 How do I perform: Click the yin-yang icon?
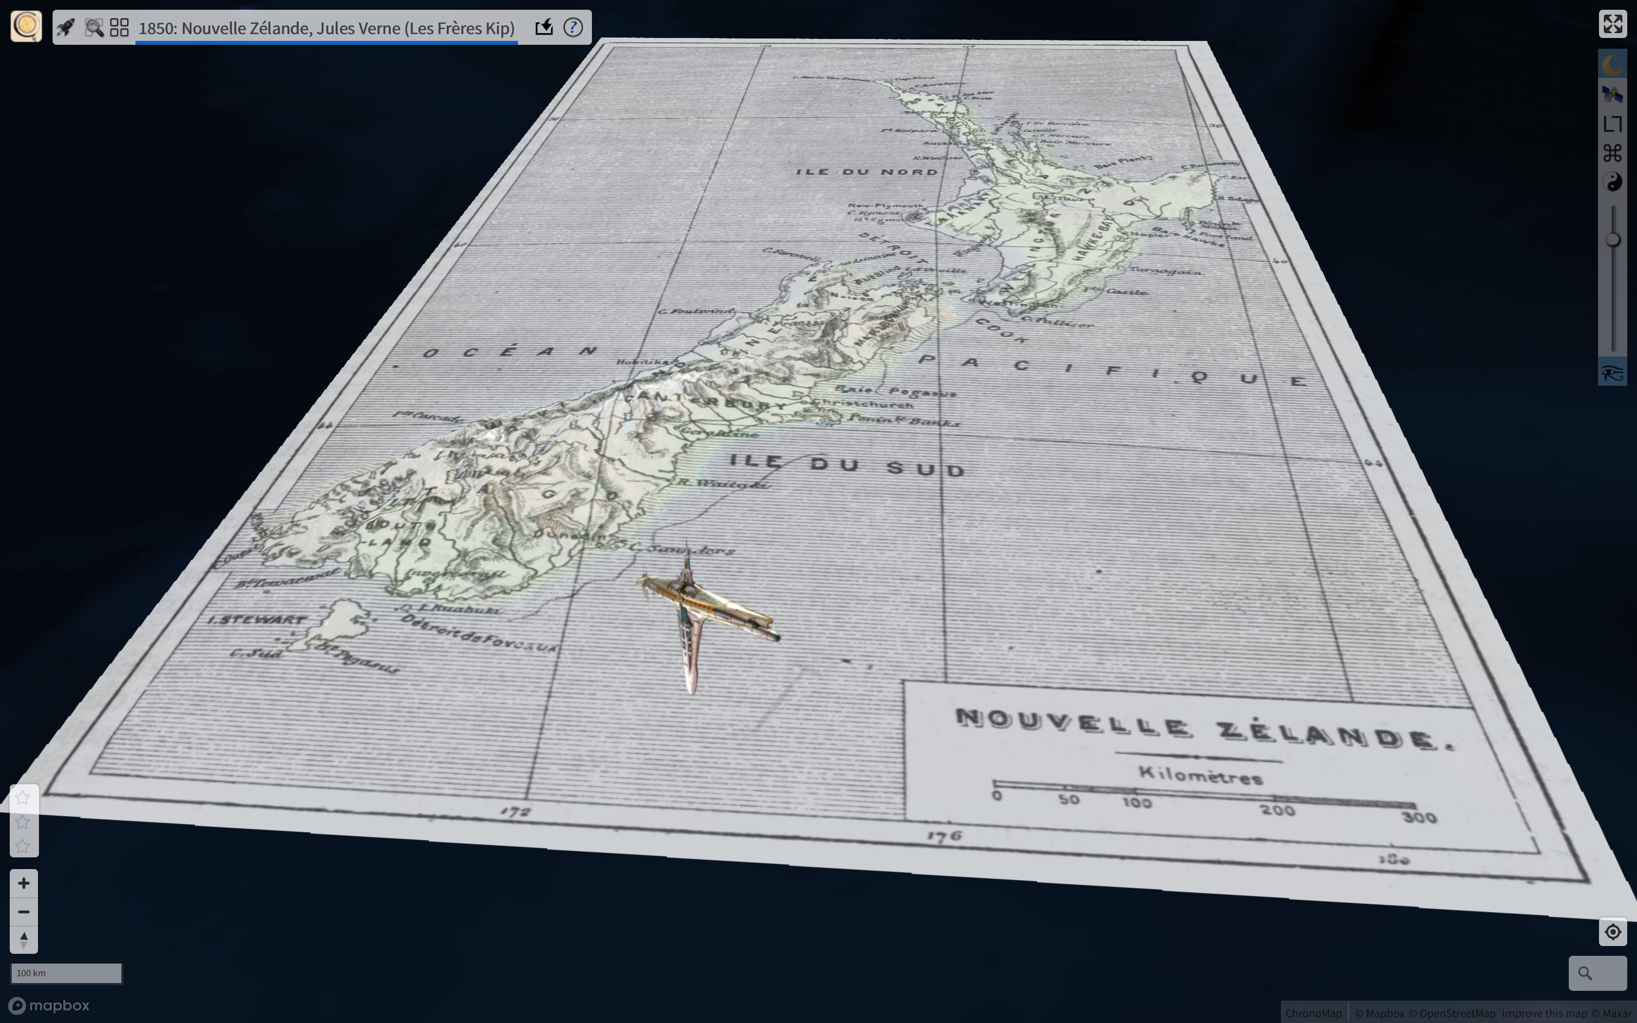click(x=1612, y=182)
